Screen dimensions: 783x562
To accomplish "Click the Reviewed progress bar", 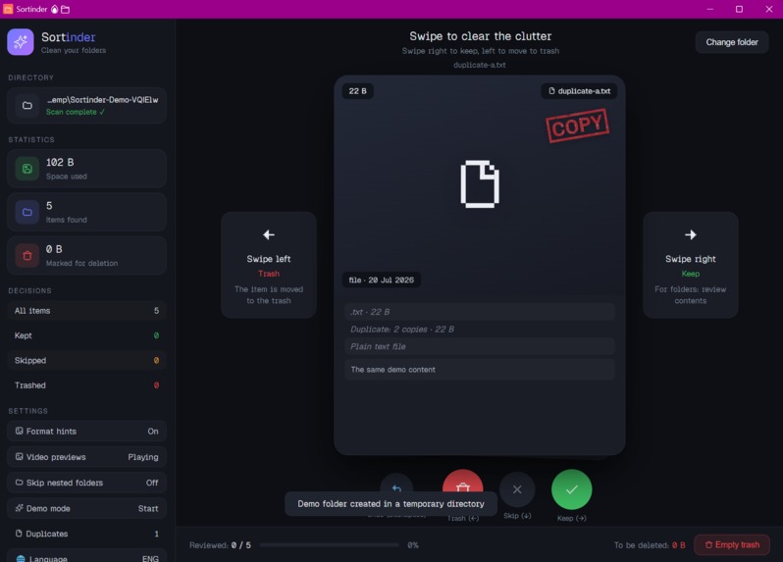I will pyautogui.click(x=330, y=545).
